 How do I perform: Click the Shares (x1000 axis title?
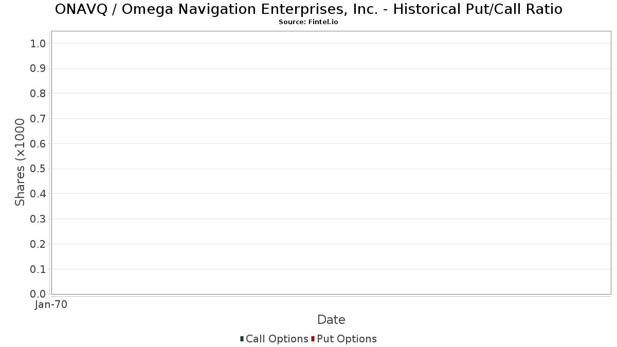(x=20, y=162)
